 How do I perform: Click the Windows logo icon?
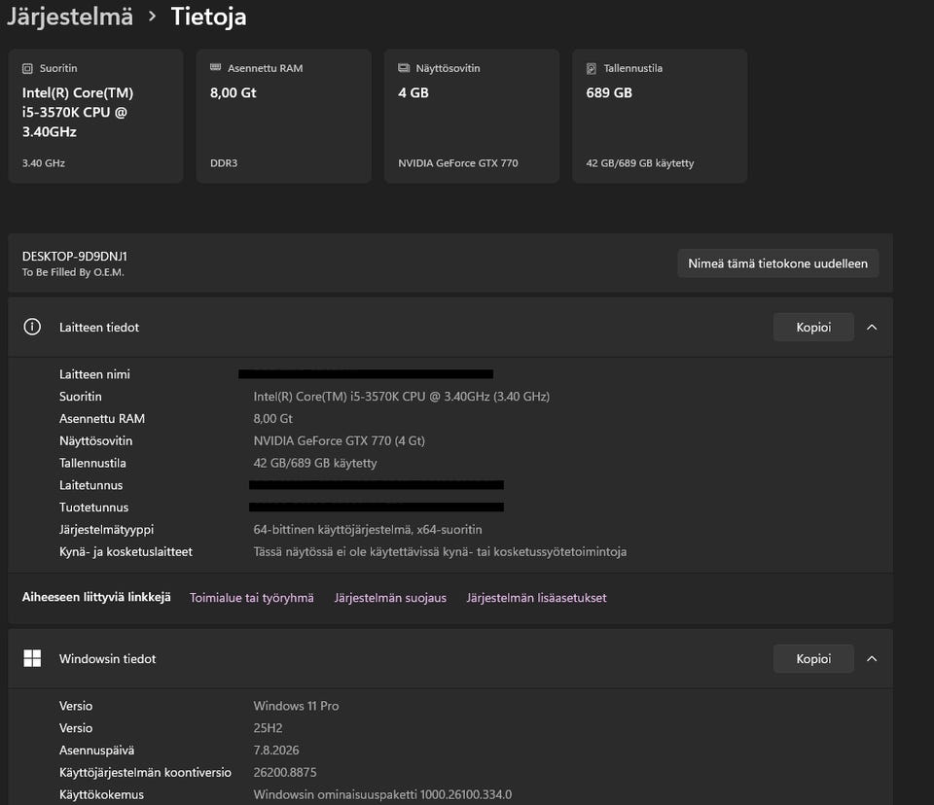point(32,658)
